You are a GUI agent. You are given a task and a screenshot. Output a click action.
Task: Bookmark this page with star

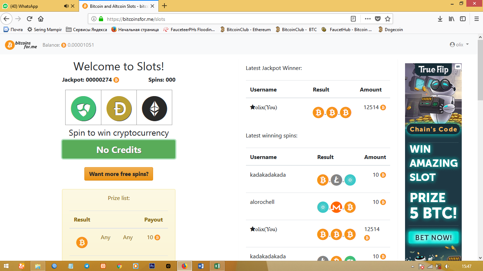click(388, 19)
